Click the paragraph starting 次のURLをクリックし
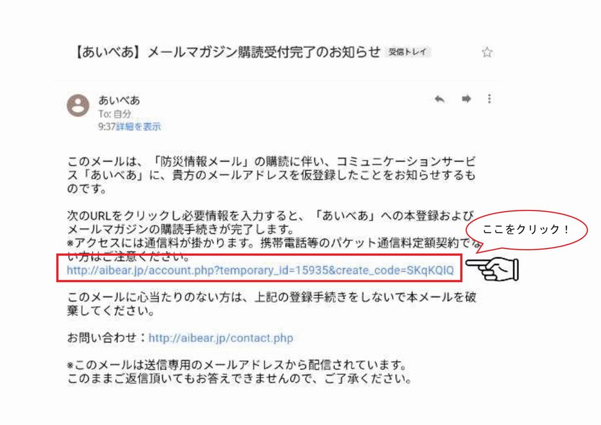The height and width of the screenshot is (425, 601). [x=271, y=234]
